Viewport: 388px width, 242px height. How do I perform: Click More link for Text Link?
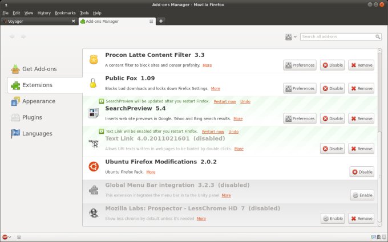click(x=239, y=149)
